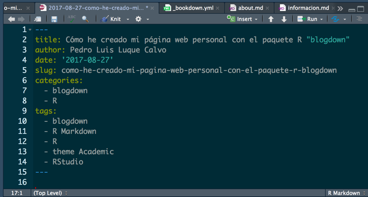368x197 pixels.
Task: Click the slug line on line 5
Action: 186,70
